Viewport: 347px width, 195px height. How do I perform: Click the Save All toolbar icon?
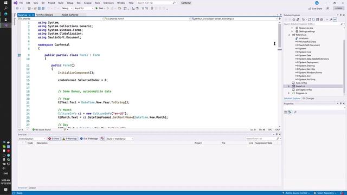click(43, 8)
